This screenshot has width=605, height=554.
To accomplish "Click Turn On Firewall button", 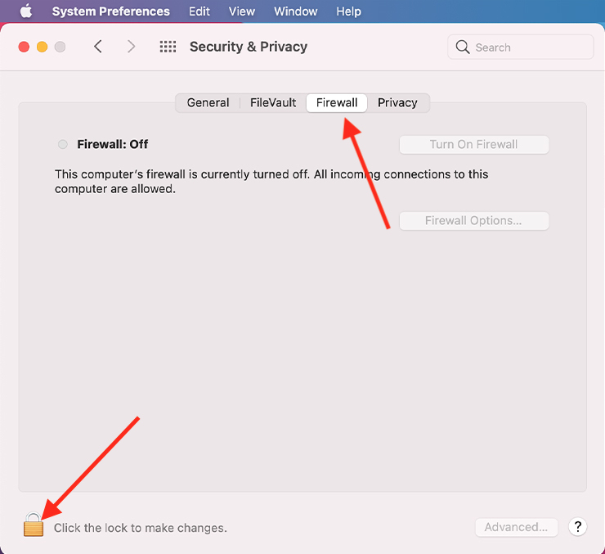I will coord(474,144).
